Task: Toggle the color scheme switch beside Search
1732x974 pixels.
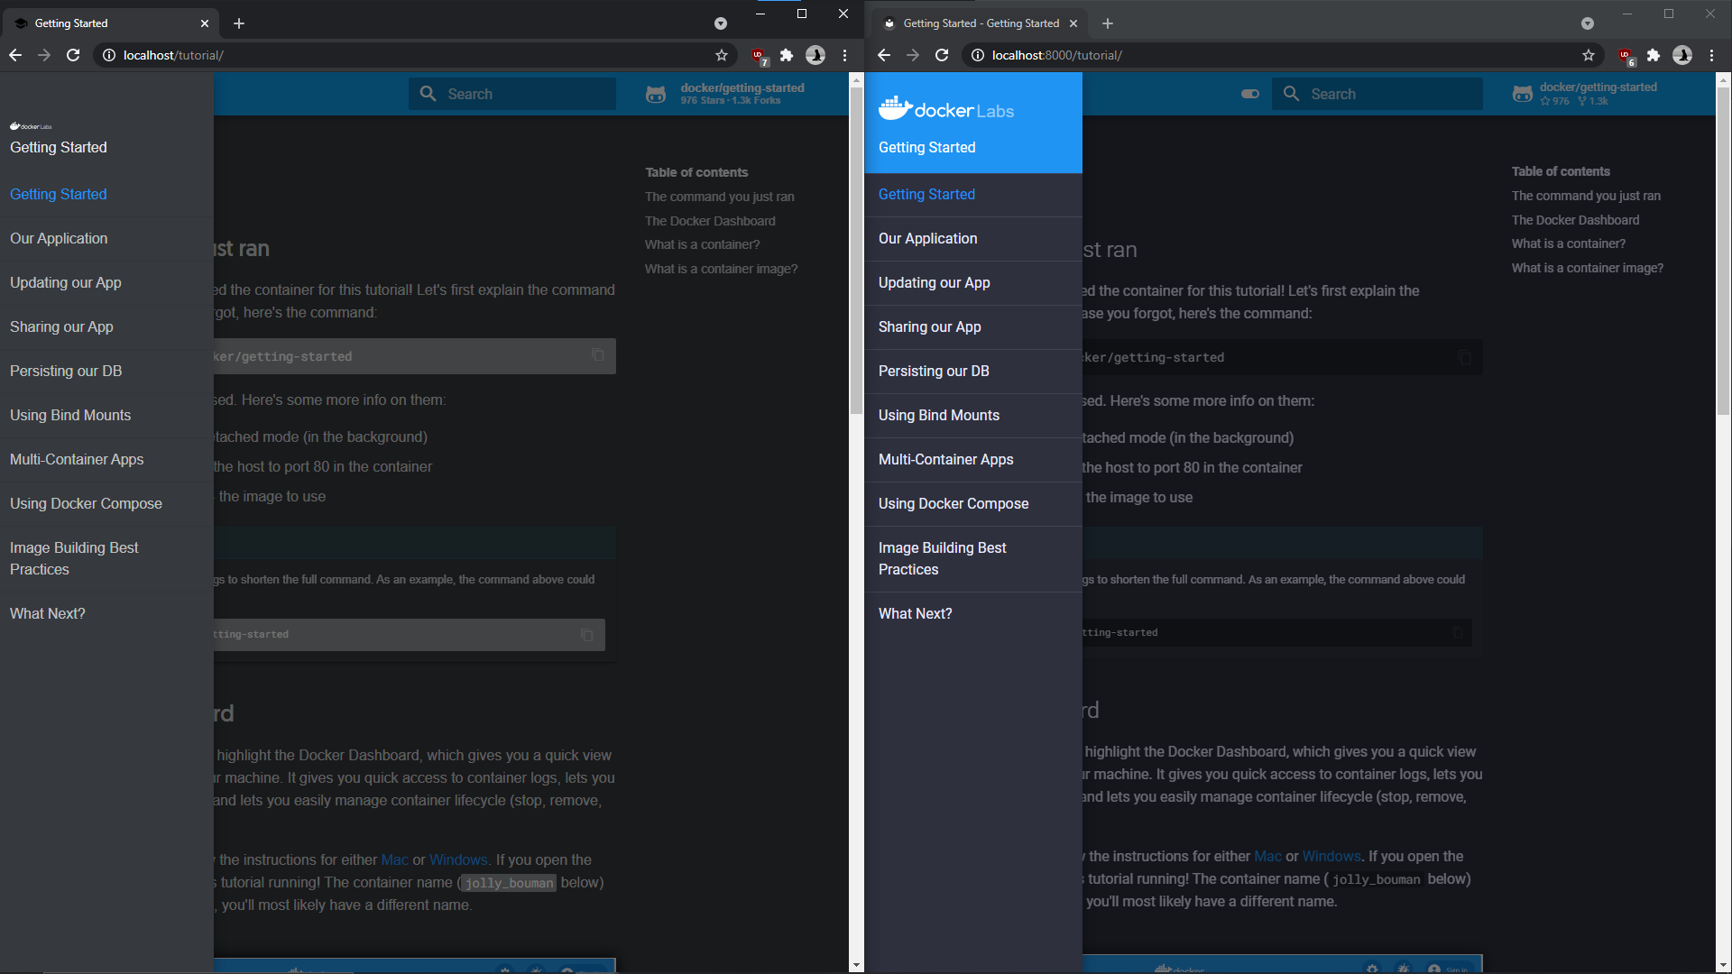Action: coord(1249,94)
